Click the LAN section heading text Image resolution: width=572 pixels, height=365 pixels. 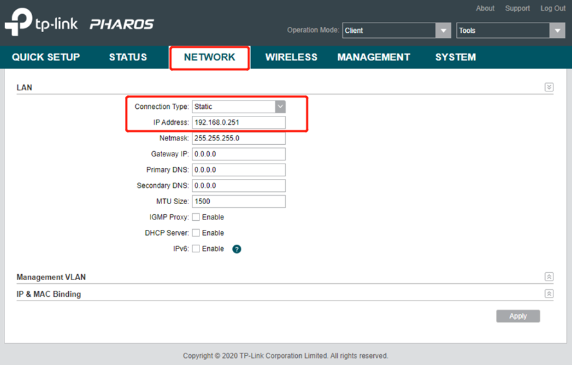coord(24,88)
